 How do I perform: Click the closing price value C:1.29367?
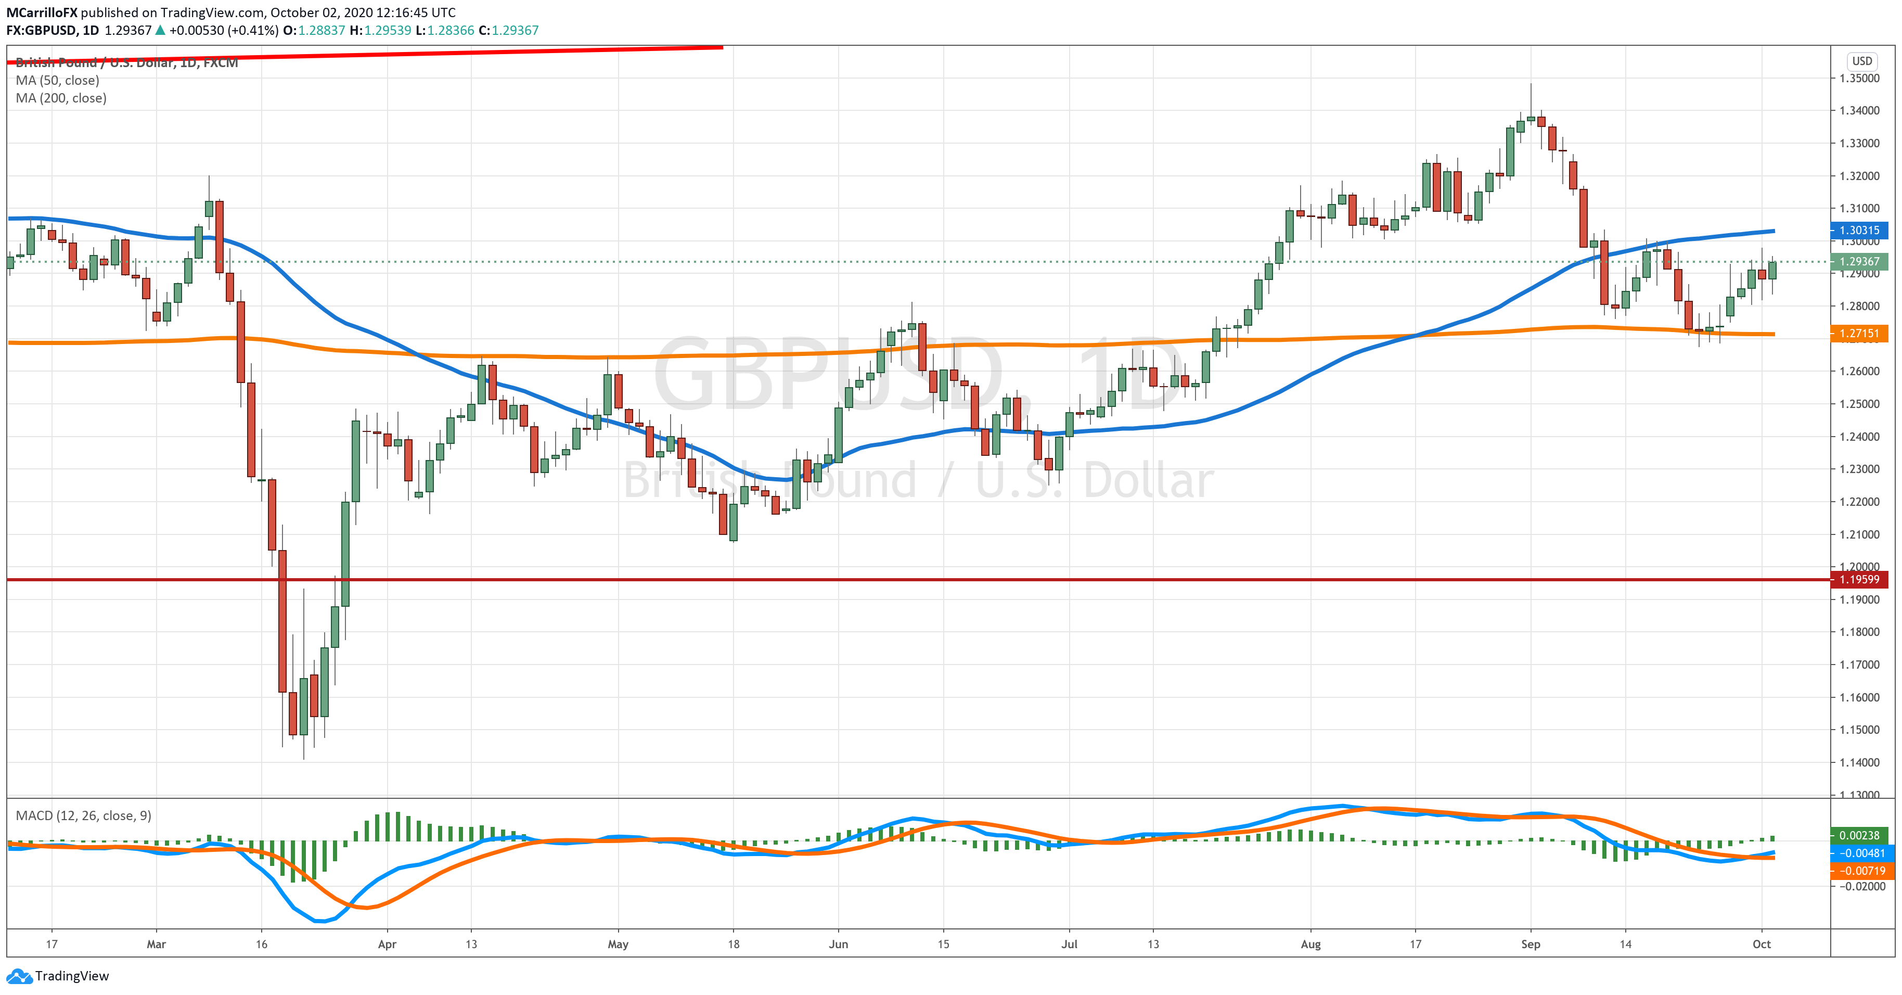[509, 30]
